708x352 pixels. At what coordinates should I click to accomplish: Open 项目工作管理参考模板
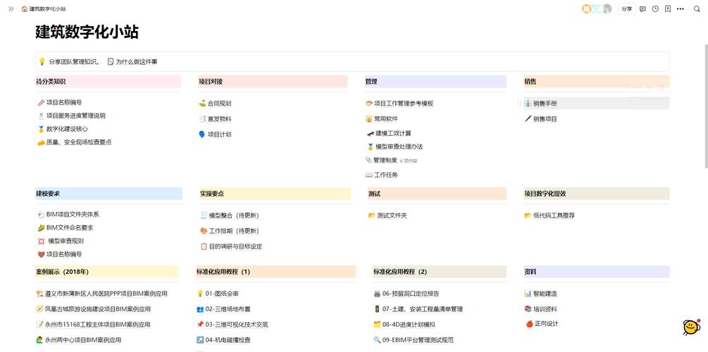point(399,103)
